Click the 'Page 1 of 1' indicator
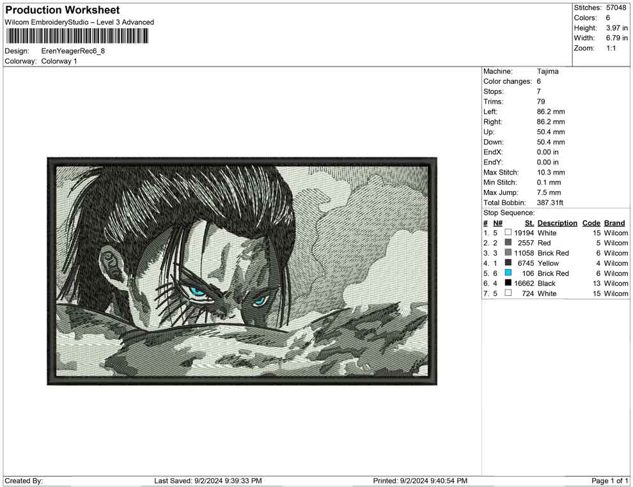Viewport: 633px width, 487px height. [x=609, y=481]
